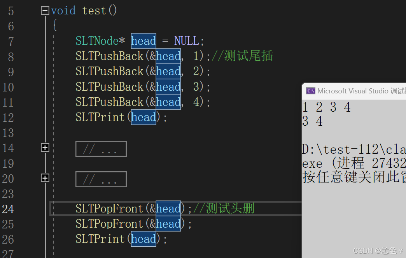This screenshot has height=258, width=406.
Task: Click the console window icon in title bar
Action: pos(310,91)
